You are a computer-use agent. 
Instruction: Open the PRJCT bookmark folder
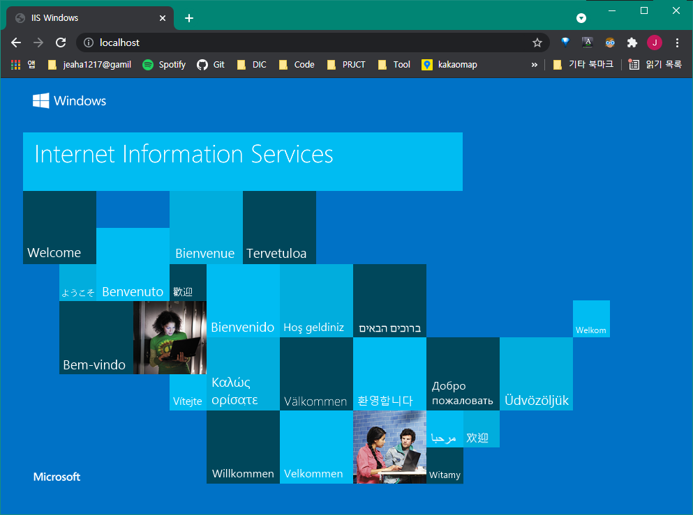(x=346, y=64)
